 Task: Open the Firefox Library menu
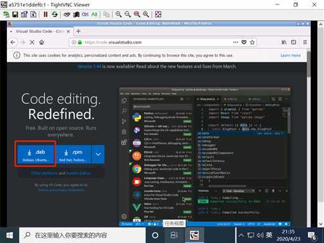pos(284,42)
